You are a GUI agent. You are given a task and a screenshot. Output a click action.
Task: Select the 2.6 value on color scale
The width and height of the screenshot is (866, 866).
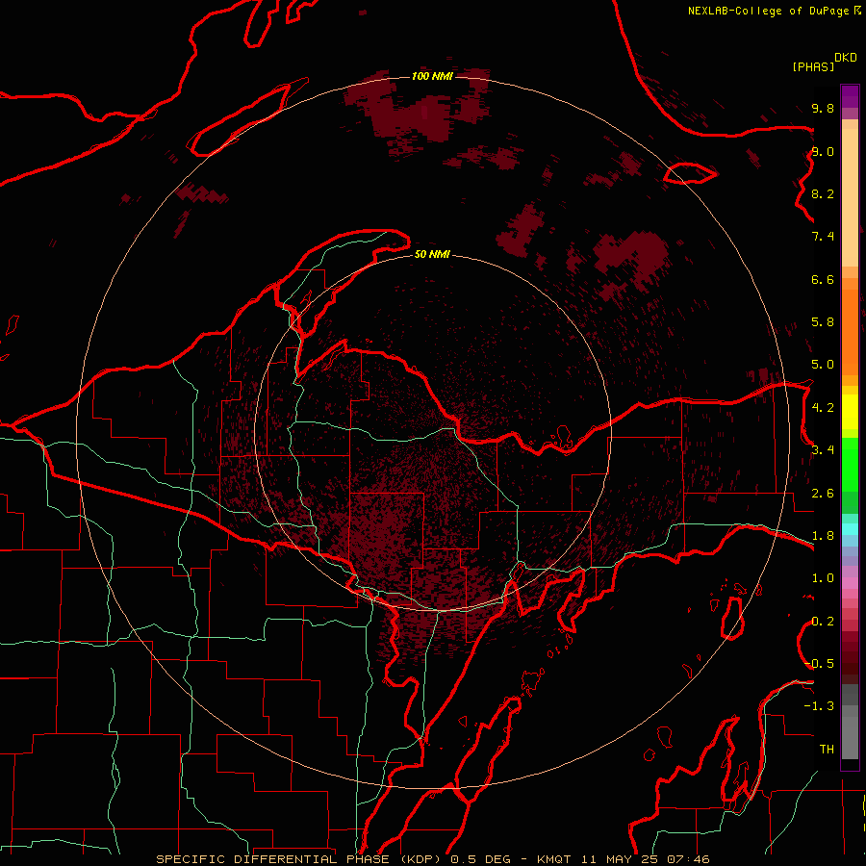[823, 494]
